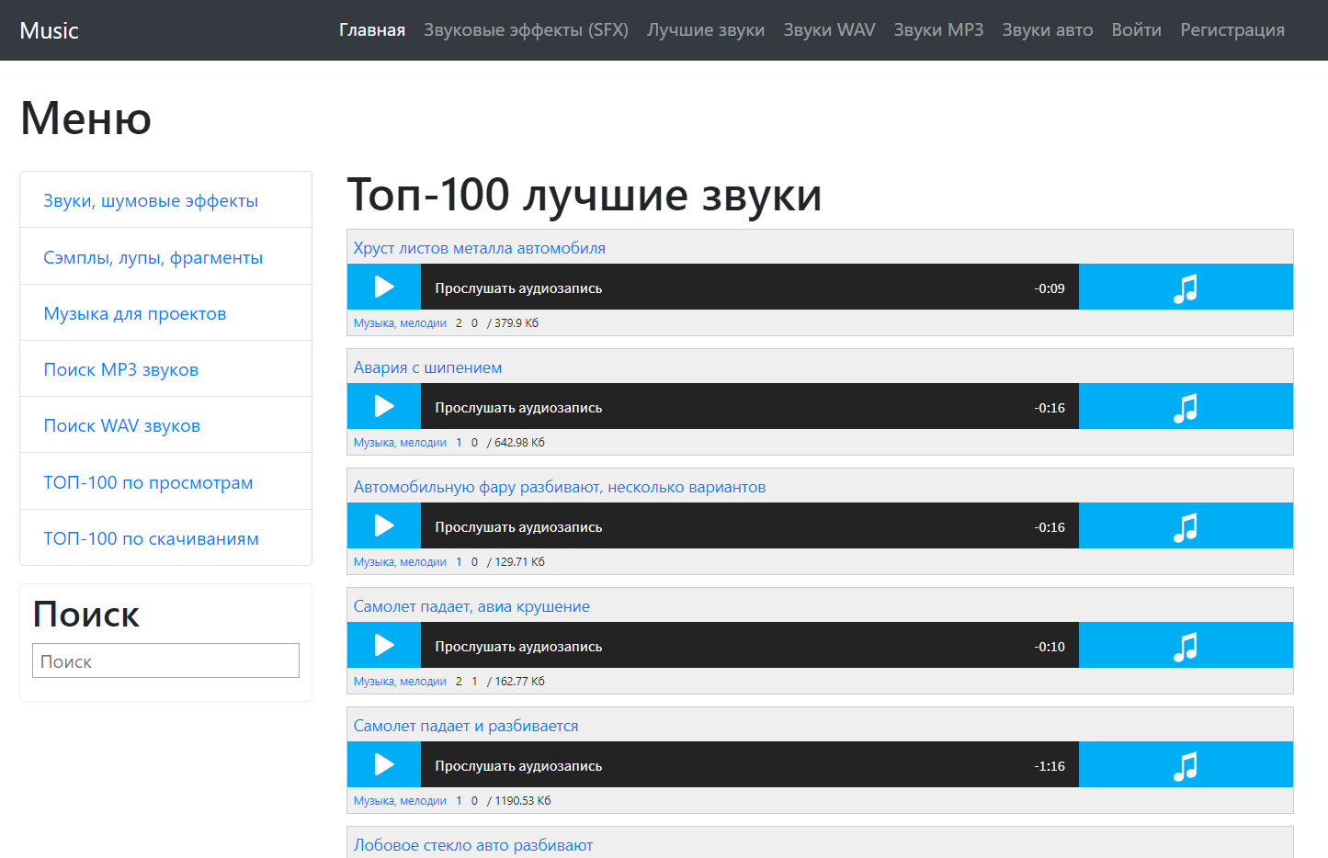The height and width of the screenshot is (858, 1328).
Task: Open the 'Регистрация' sign-up link
Action: pyautogui.click(x=1232, y=30)
